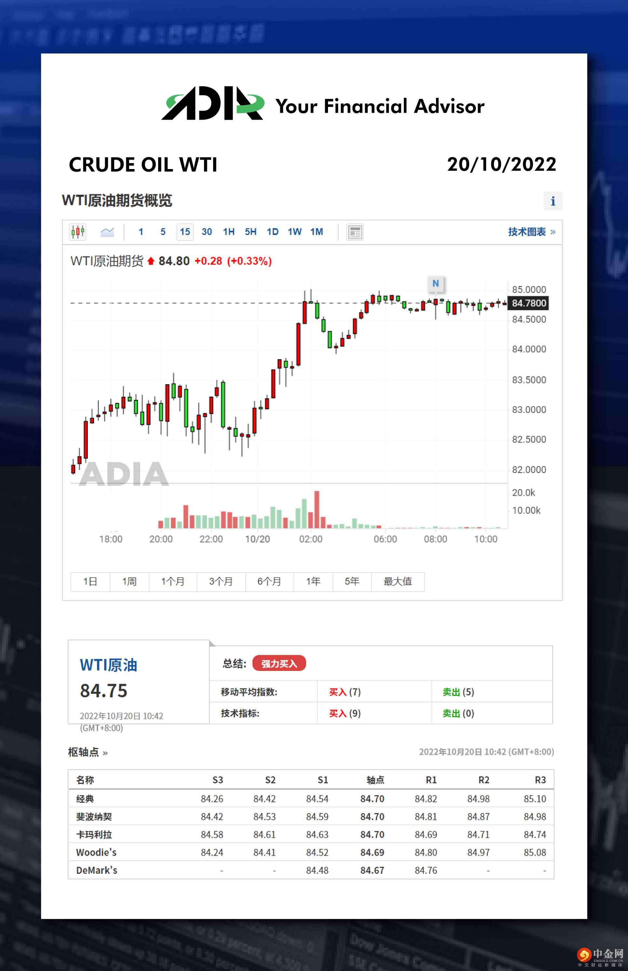The width and height of the screenshot is (628, 971).
Task: Click the 强力买入 summary badge
Action: pos(279,663)
